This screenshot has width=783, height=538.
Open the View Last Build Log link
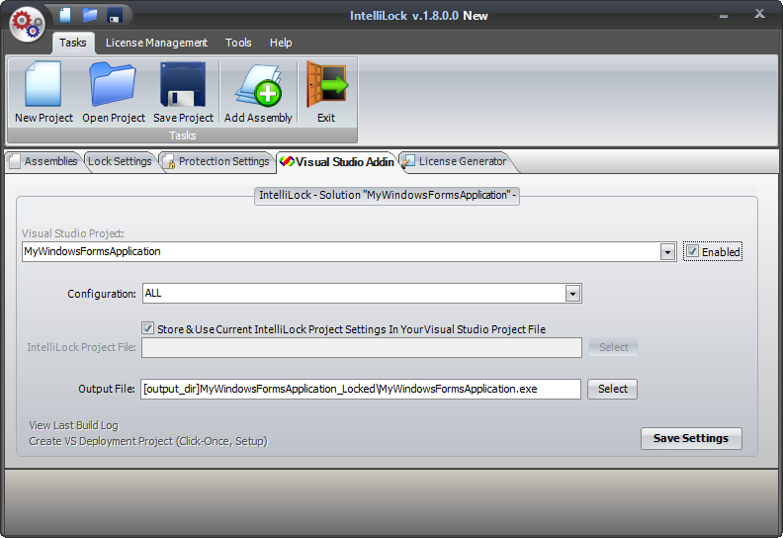(73, 425)
